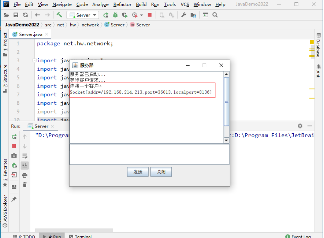Viewport: 324px width, 238px height.
Task: Click 关闭 button in server window
Action: [x=161, y=172]
